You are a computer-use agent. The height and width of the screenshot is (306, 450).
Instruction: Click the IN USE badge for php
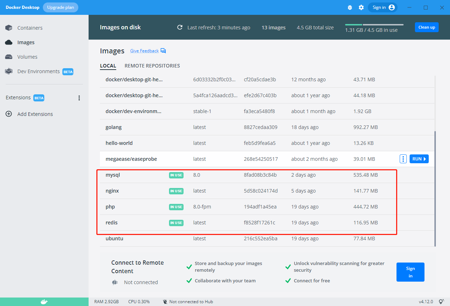pos(176,207)
